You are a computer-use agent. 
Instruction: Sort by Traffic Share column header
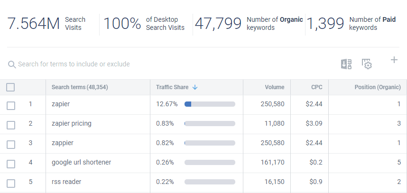point(172,87)
